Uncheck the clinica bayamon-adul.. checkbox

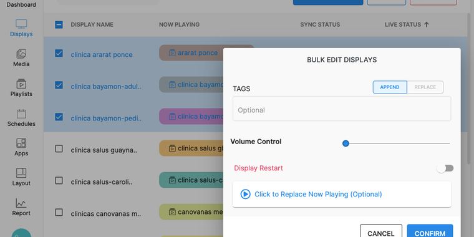(x=59, y=85)
